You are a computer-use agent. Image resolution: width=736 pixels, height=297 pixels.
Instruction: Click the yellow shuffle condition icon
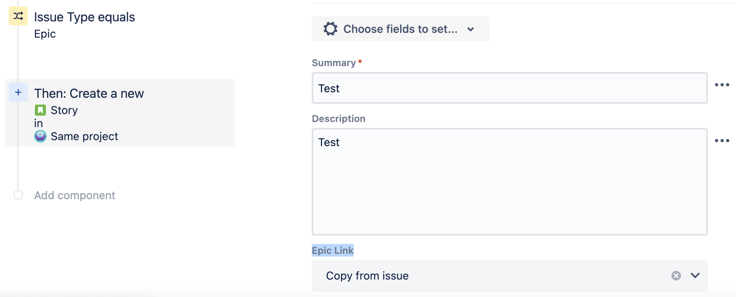[x=18, y=16]
